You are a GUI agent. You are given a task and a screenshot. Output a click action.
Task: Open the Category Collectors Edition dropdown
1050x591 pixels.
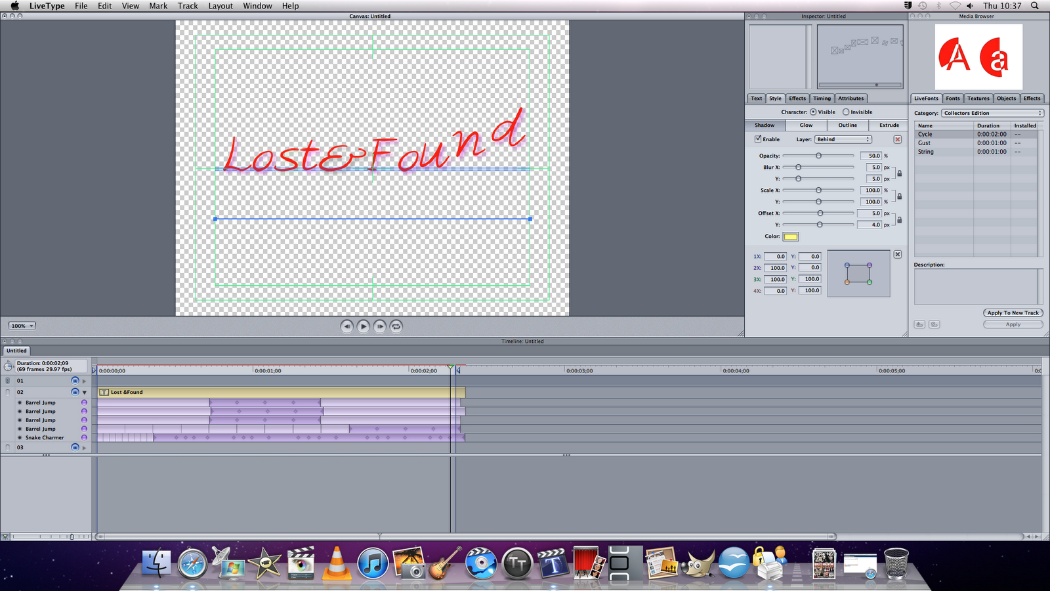tap(992, 113)
